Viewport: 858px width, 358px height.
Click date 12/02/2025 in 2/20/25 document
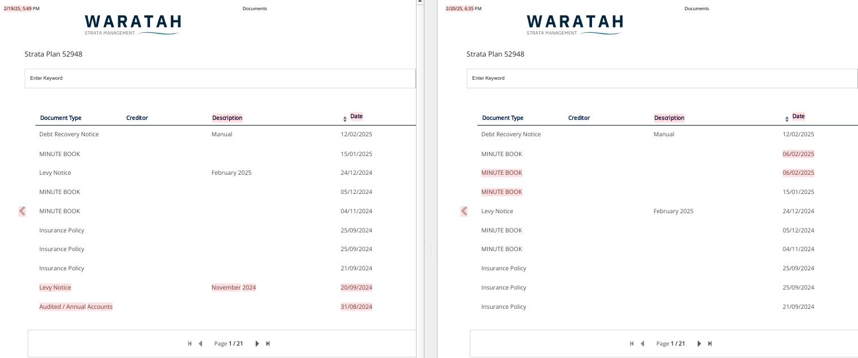tap(799, 134)
